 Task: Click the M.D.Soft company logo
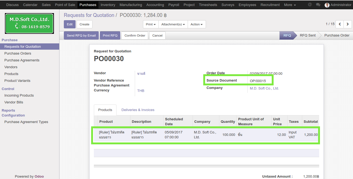[x=29, y=23]
